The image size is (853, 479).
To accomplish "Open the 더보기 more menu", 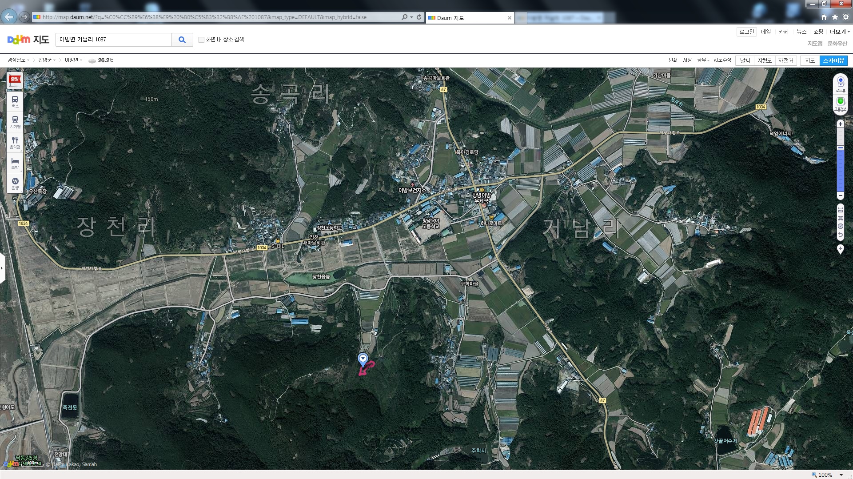I will pos(839,32).
